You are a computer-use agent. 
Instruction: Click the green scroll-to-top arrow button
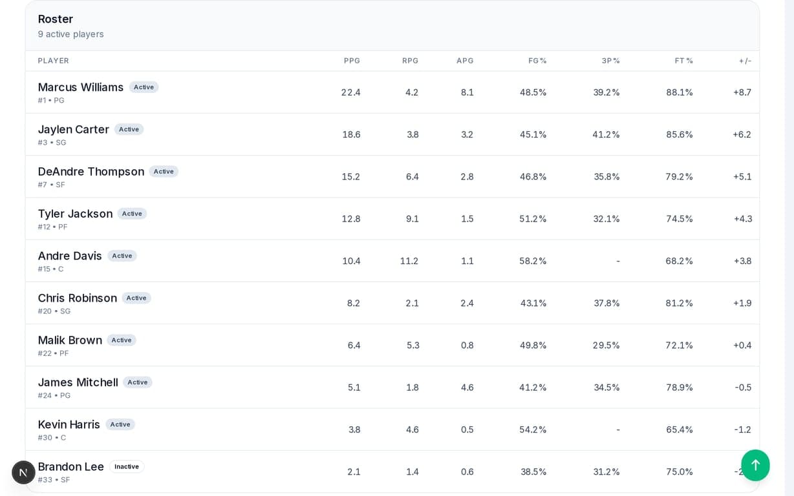(x=755, y=465)
